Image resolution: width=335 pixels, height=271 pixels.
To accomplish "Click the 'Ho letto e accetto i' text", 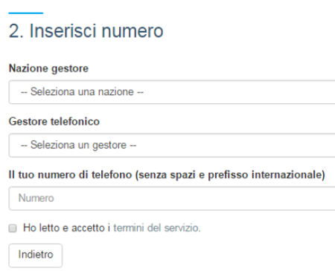I will tap(66, 228).
